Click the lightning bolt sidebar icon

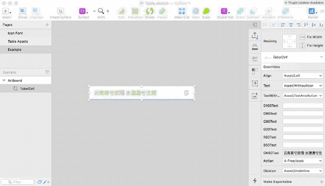coord(255,180)
